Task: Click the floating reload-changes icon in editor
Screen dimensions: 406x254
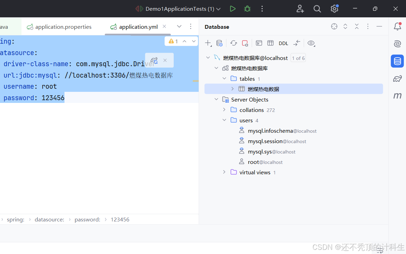Action: [x=154, y=60]
